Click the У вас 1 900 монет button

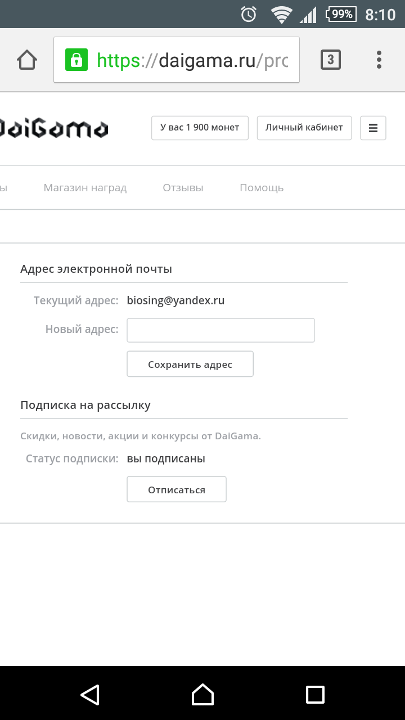[x=200, y=128]
